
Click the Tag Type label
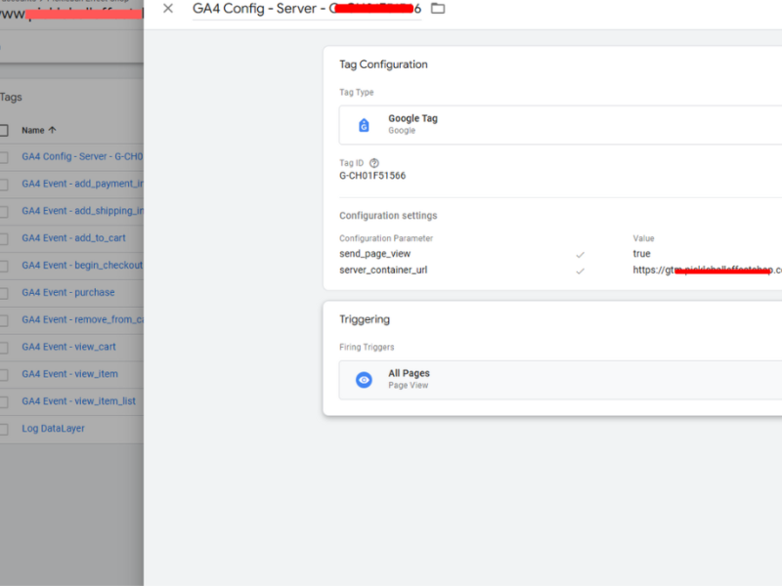[x=357, y=92]
